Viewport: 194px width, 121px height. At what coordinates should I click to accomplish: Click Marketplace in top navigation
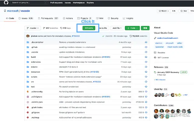coord(79,3)
